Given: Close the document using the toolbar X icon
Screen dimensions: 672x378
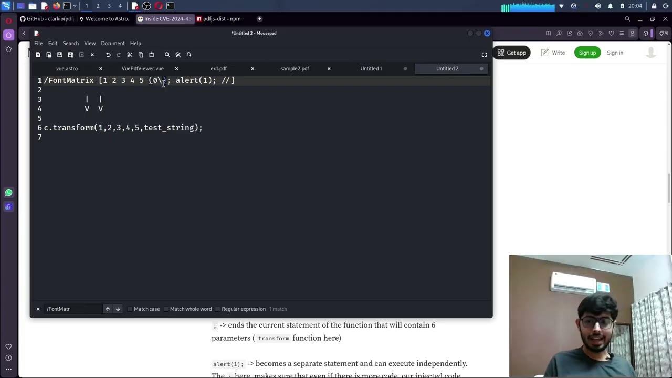Looking at the screenshot, I should click(92, 55).
